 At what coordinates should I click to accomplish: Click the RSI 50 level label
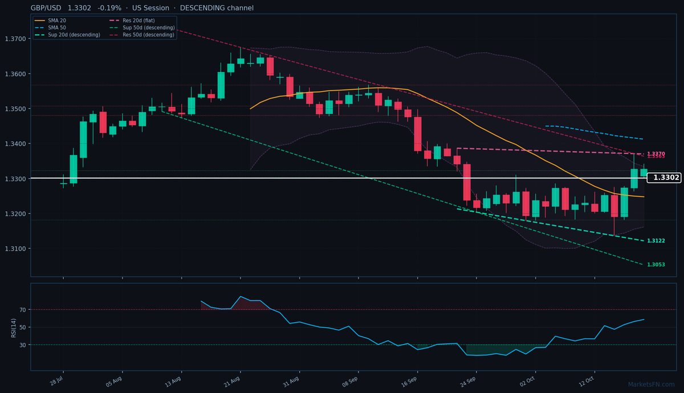pos(23,327)
